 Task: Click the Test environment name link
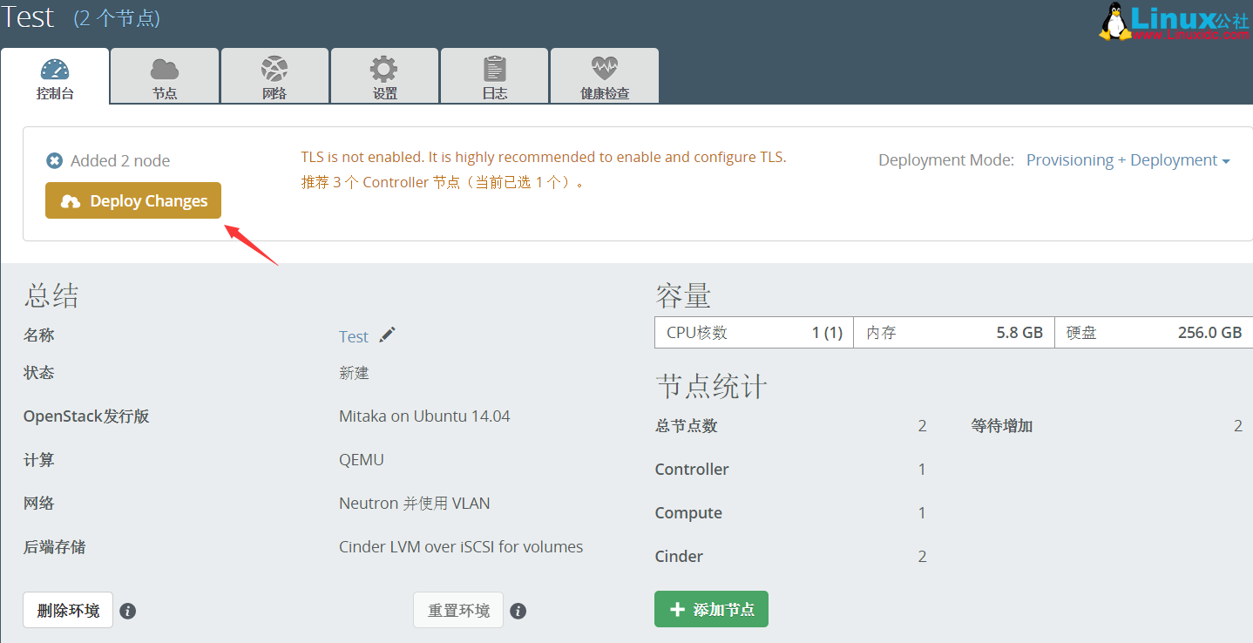(354, 335)
